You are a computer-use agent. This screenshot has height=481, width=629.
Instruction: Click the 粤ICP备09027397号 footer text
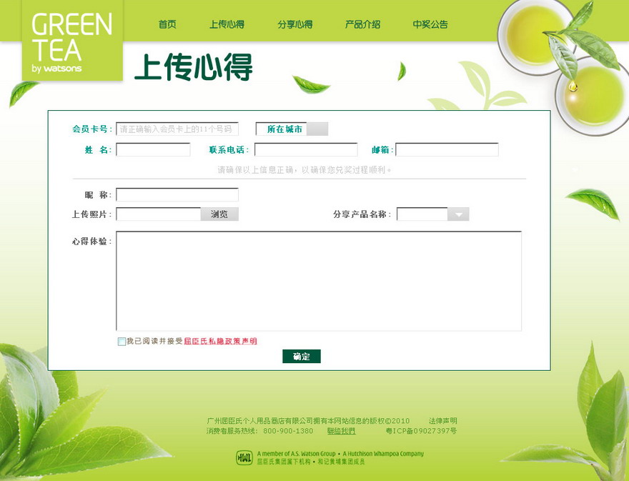pos(421,431)
